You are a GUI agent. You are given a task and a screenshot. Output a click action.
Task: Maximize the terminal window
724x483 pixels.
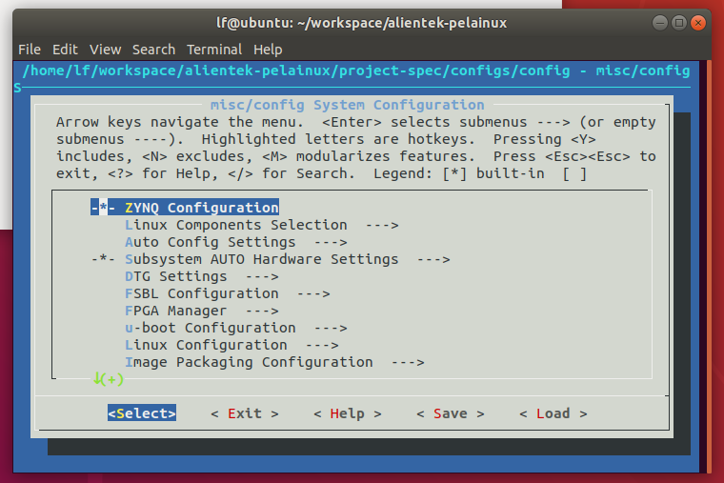click(678, 23)
